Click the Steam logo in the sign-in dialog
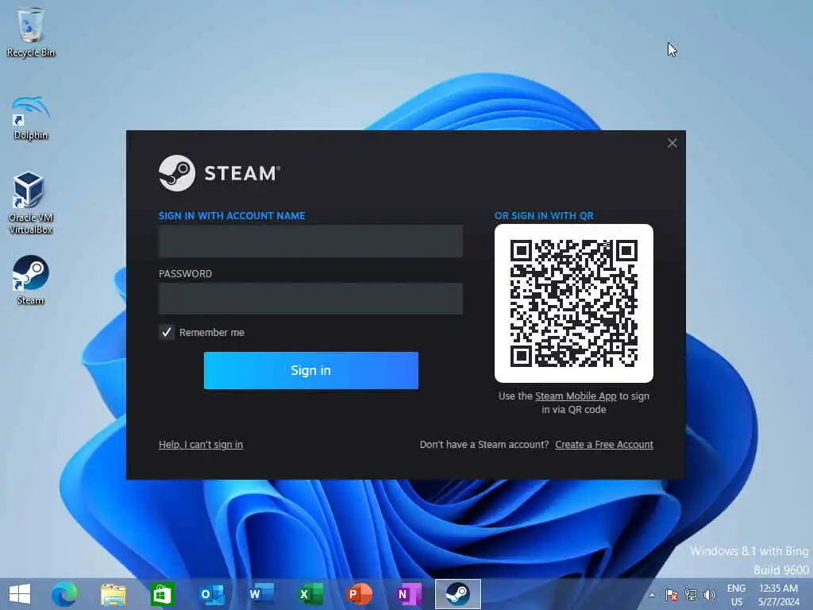 coord(219,173)
